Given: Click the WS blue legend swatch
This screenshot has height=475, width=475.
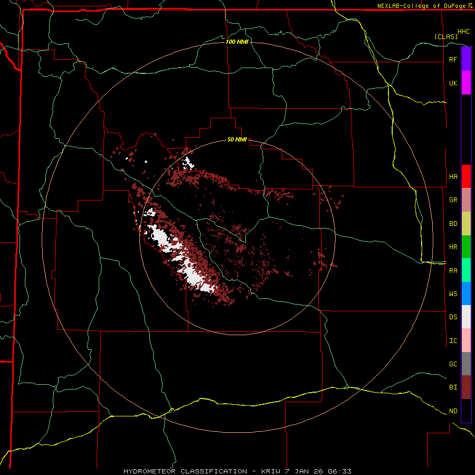Looking at the screenshot, I should pos(466,293).
